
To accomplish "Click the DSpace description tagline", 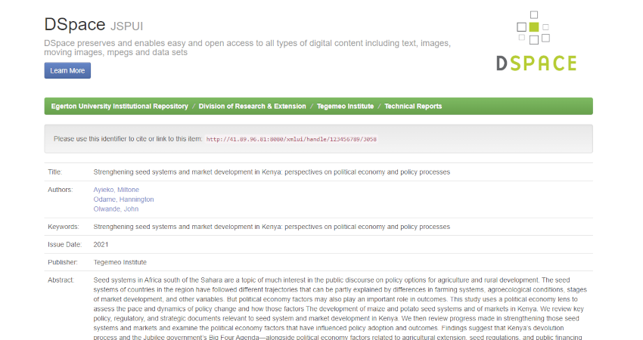I will 247,48.
